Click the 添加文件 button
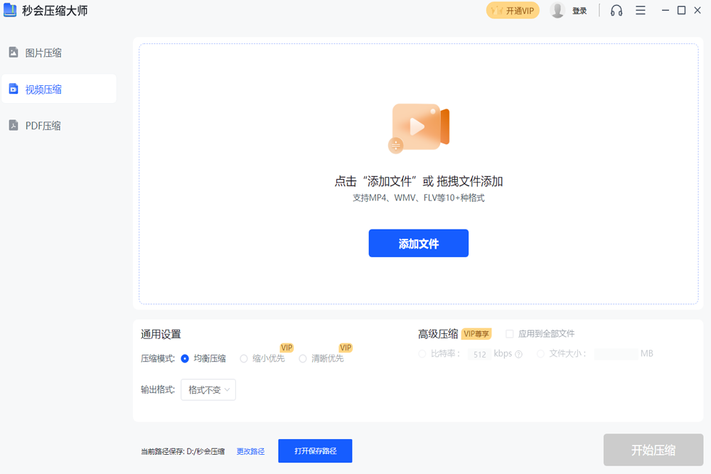Screen dimensions: 711x474 tap(419, 243)
